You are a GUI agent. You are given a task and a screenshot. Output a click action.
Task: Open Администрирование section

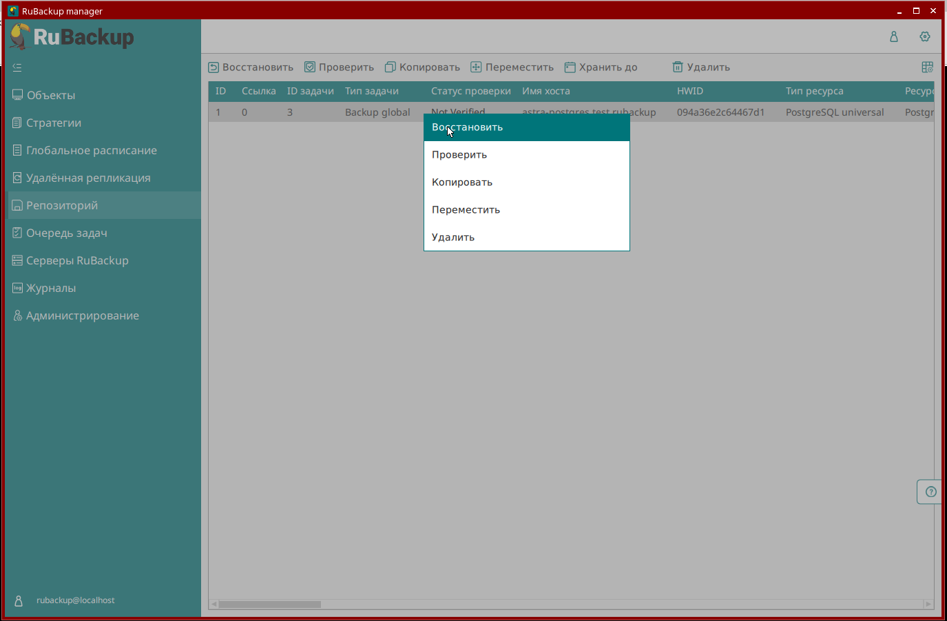pos(103,315)
